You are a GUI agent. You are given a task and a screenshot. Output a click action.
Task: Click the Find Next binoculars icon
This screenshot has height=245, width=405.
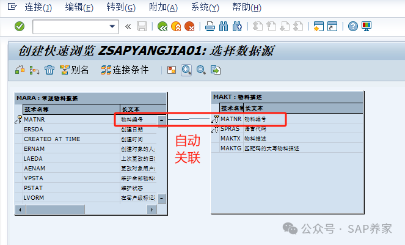click(x=237, y=26)
